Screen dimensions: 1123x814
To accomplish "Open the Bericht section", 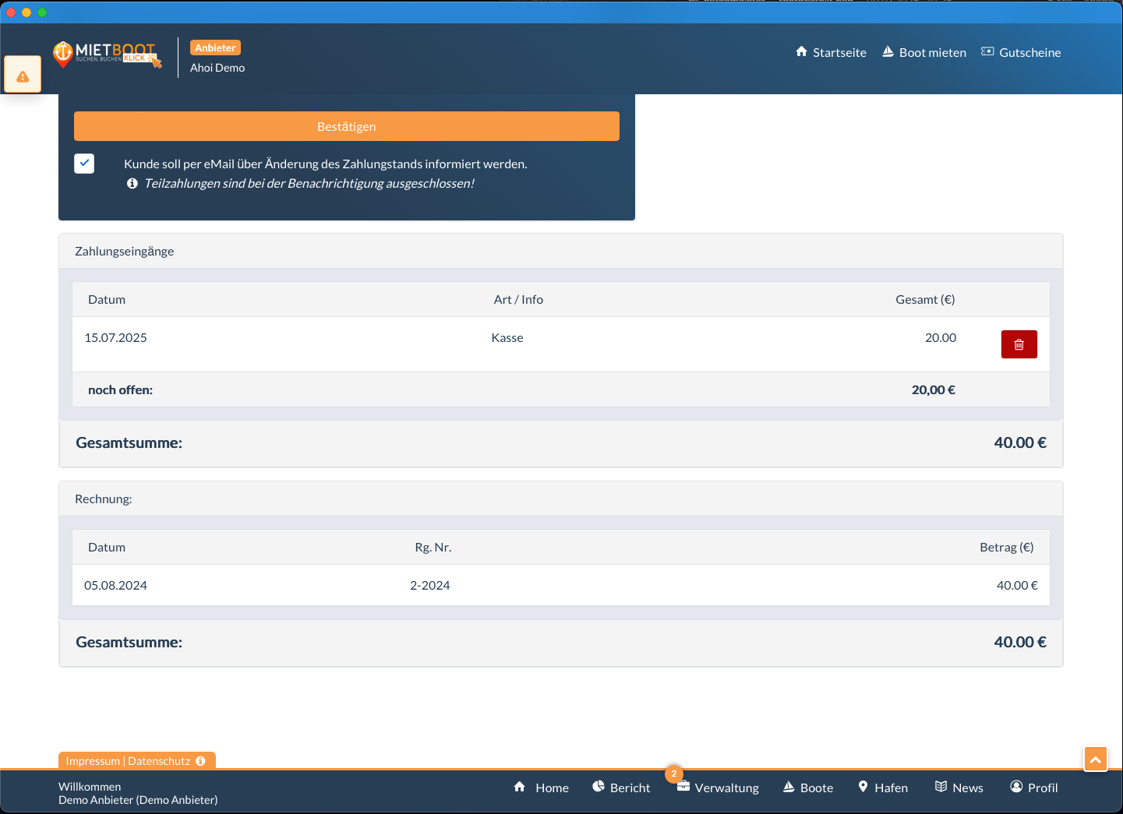I will click(x=621, y=788).
